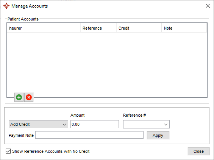Sort by the Reference column header
214x160 pixels.
click(x=98, y=28)
